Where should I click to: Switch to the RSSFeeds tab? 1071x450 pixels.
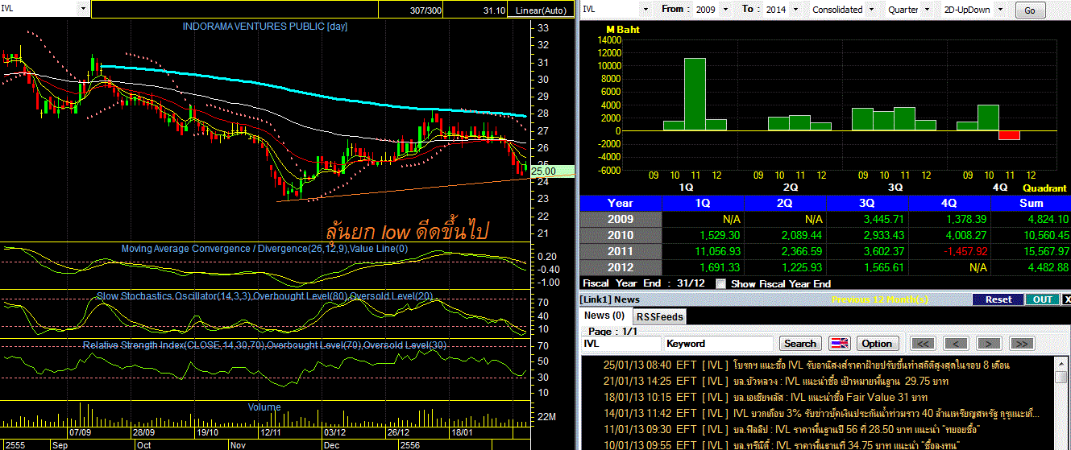pyautogui.click(x=661, y=316)
